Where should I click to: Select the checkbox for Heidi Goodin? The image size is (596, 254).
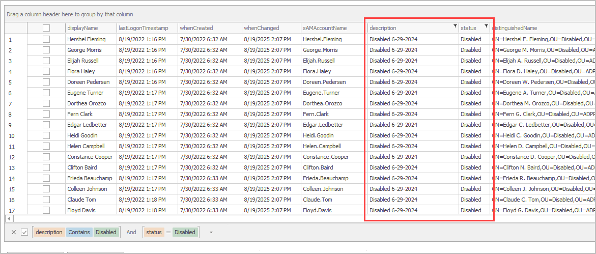46,135
